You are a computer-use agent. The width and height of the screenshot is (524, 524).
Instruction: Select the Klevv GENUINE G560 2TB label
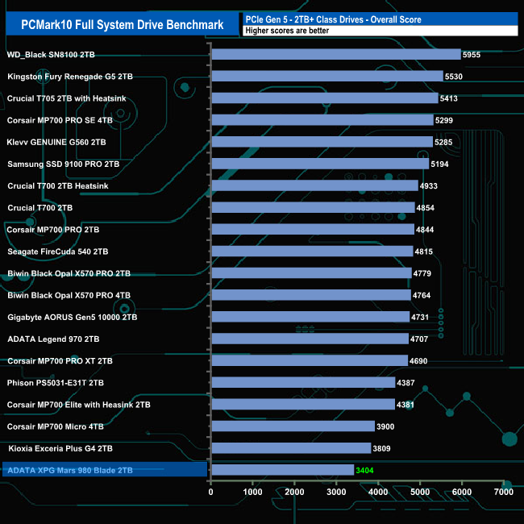click(x=56, y=142)
